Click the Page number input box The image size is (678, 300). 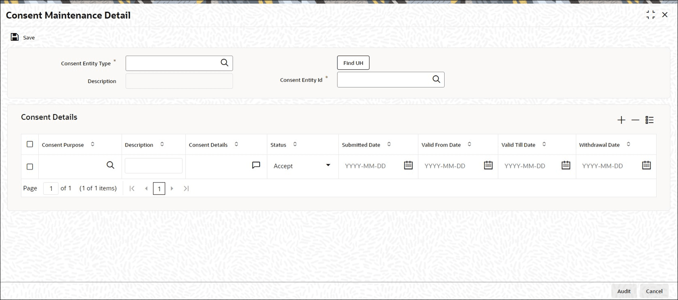[51, 188]
